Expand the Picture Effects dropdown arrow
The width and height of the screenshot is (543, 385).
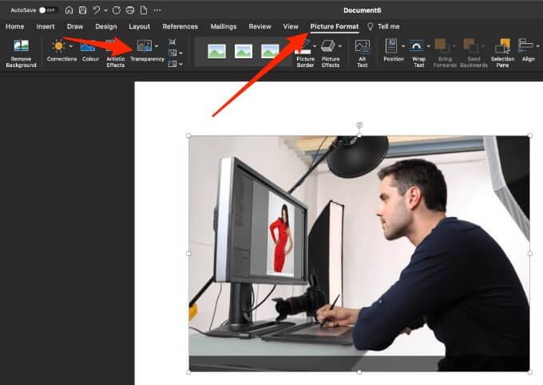click(340, 46)
